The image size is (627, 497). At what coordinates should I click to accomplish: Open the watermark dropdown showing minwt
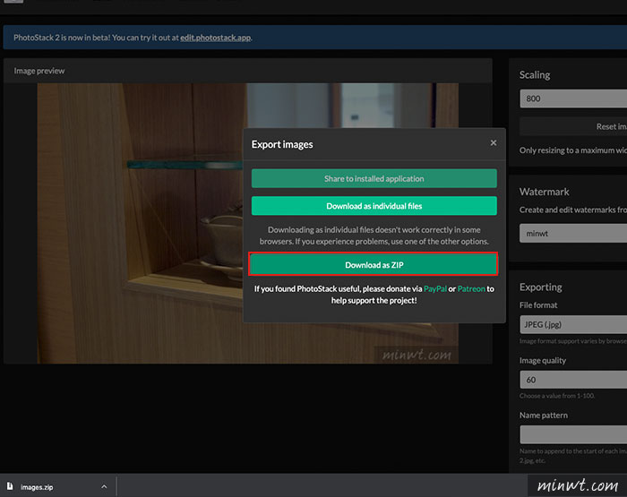[x=573, y=233]
